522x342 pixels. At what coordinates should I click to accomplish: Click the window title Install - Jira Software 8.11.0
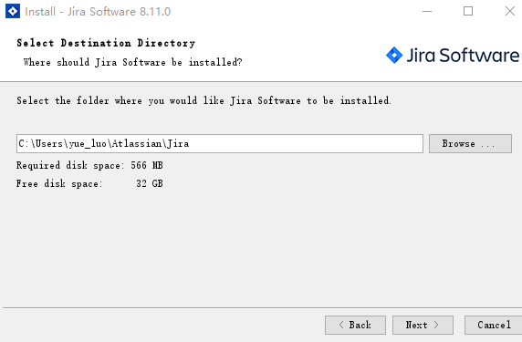98,12
